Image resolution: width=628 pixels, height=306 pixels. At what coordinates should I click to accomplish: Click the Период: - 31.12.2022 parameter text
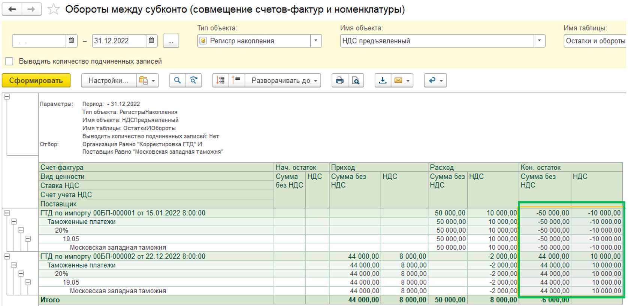(x=111, y=104)
